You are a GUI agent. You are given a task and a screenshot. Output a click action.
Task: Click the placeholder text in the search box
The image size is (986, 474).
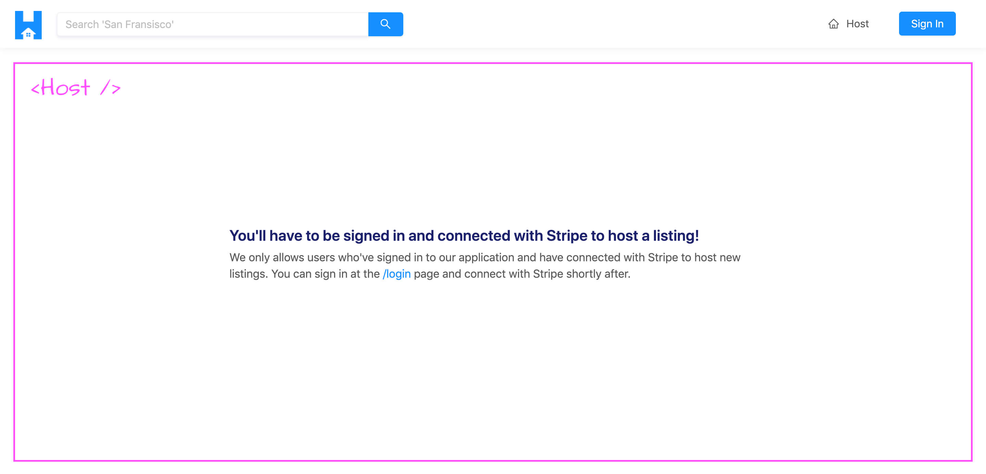pyautogui.click(x=119, y=25)
